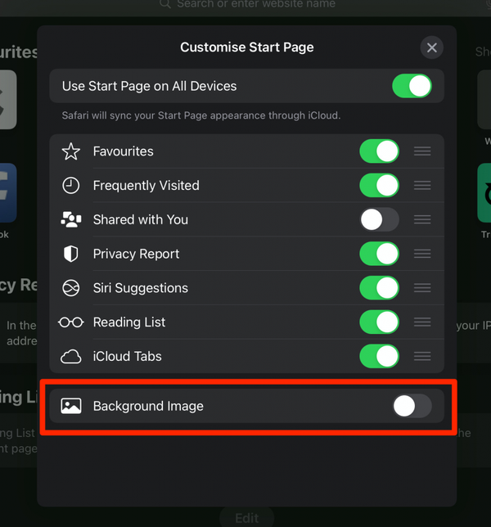491x527 pixels.
Task: Toggle the Privacy Report switch
Action: [x=379, y=254]
